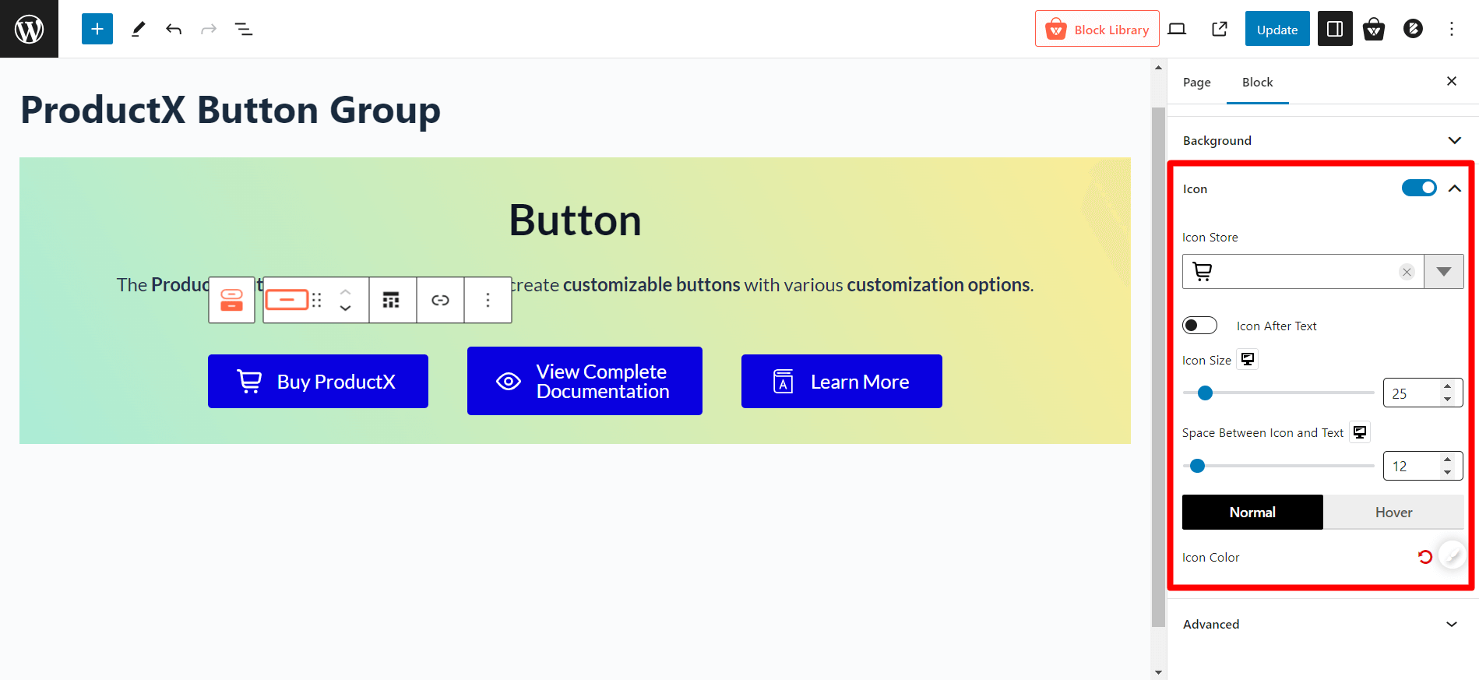Screen dimensions: 1479x680
Task: Enable Icon After Text toggle
Action: pyautogui.click(x=1199, y=326)
